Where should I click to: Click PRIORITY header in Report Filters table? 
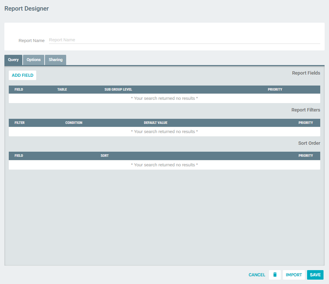306,122
